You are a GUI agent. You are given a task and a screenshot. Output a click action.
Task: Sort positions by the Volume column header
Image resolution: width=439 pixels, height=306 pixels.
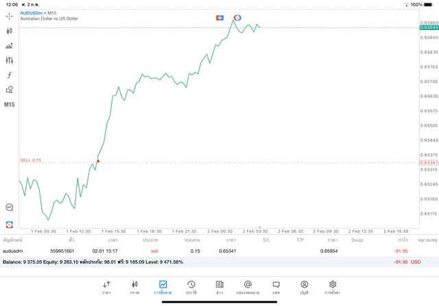192,240
